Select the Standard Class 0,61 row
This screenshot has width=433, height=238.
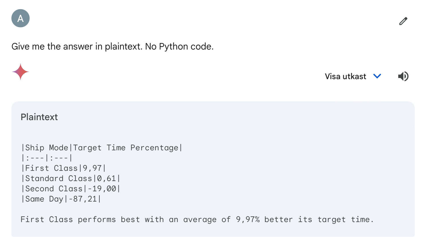pyautogui.click(x=71, y=178)
